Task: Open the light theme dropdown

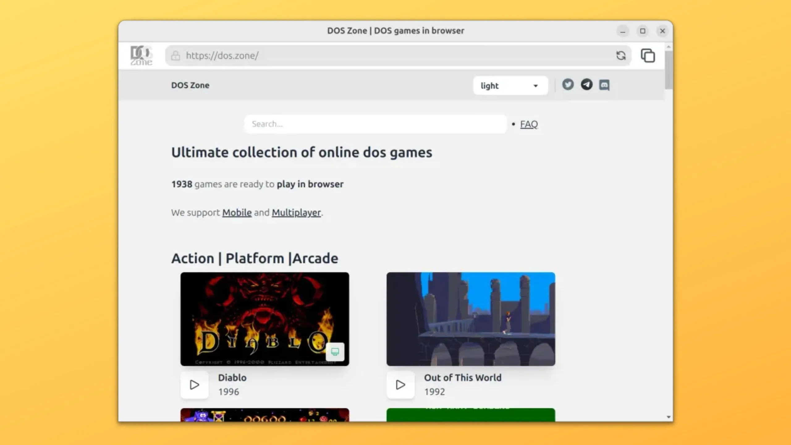Action: pyautogui.click(x=510, y=86)
